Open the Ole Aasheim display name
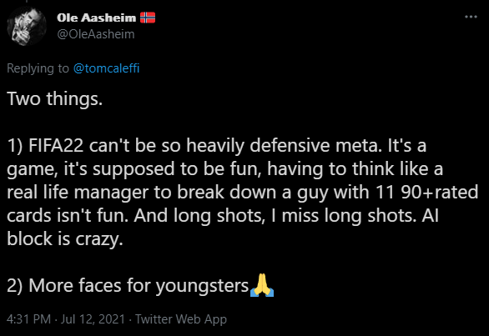The width and height of the screenshot is (489, 336). (x=96, y=18)
